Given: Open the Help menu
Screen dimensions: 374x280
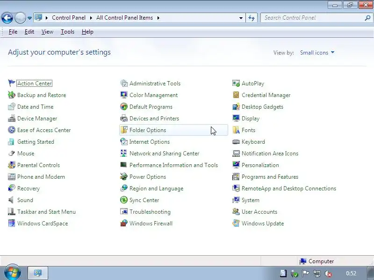Looking at the screenshot, I should coord(87,32).
